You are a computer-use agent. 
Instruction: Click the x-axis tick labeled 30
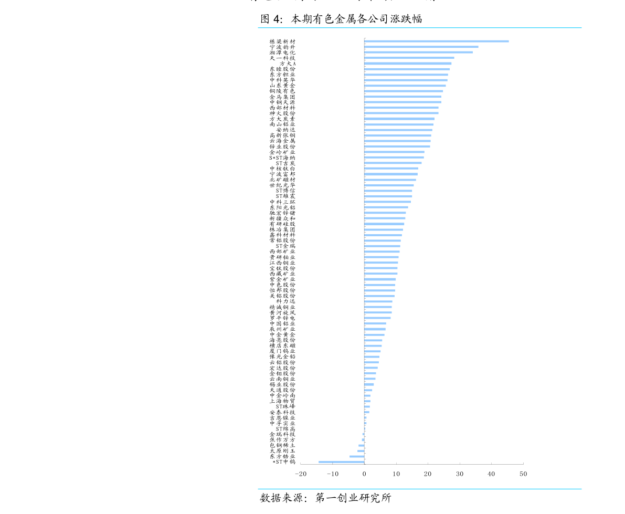[460, 474]
